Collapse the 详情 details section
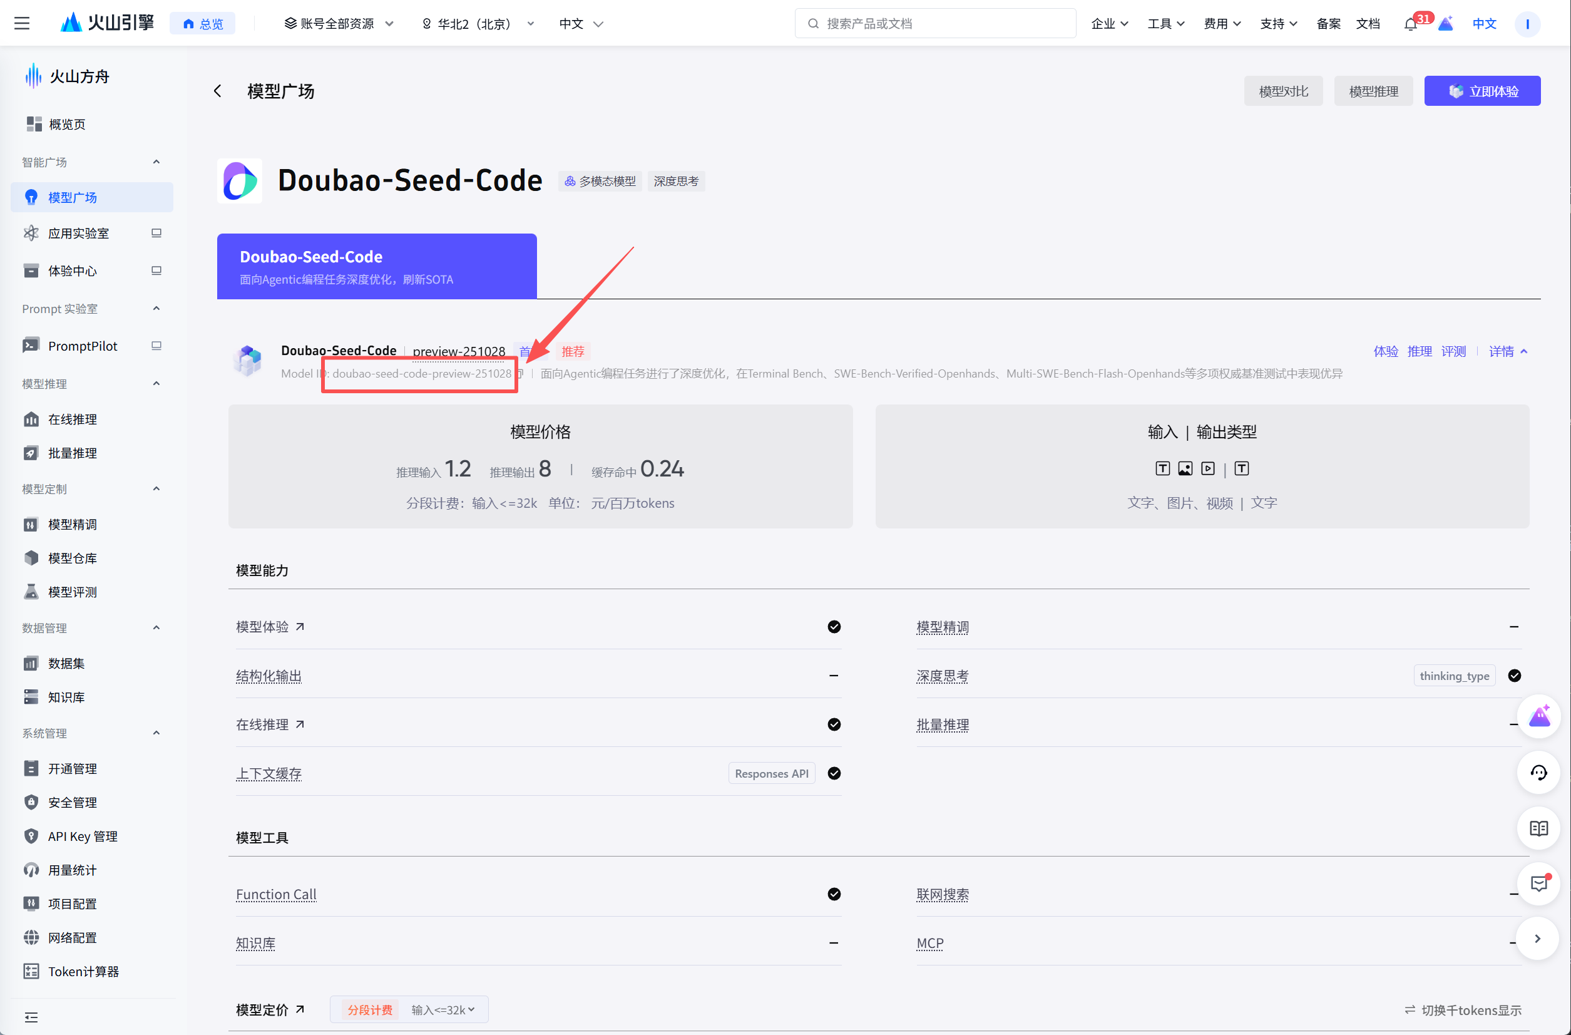The height and width of the screenshot is (1035, 1571). click(x=1508, y=351)
